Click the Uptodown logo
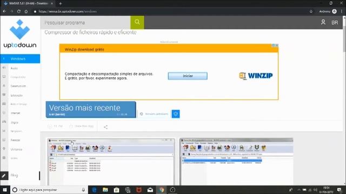 point(20,34)
